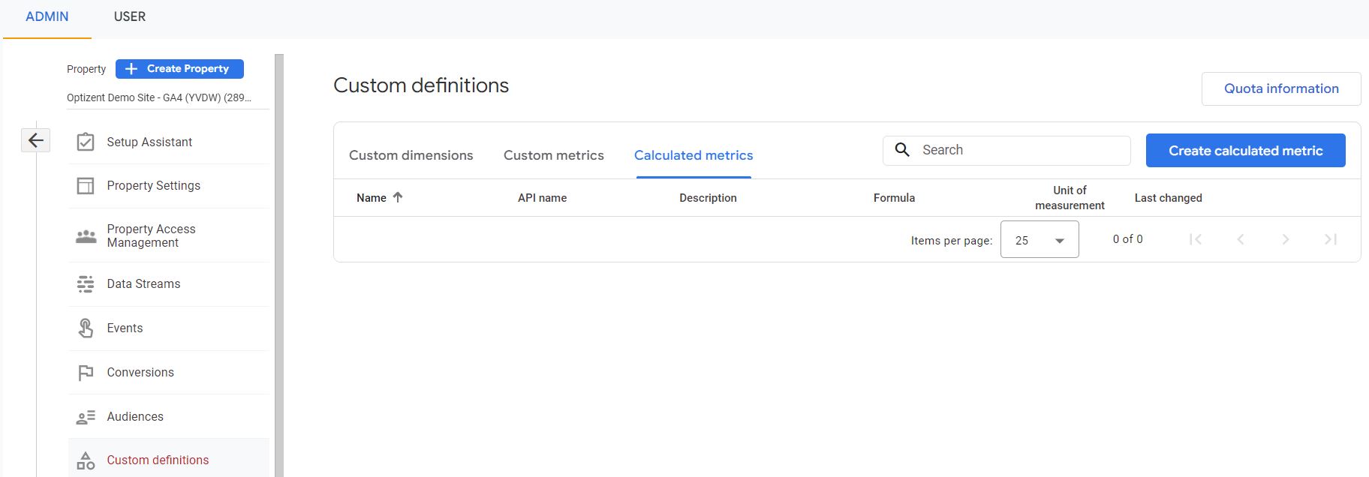Switch to the Custom metrics tab
The width and height of the screenshot is (1369, 477).
(553, 155)
